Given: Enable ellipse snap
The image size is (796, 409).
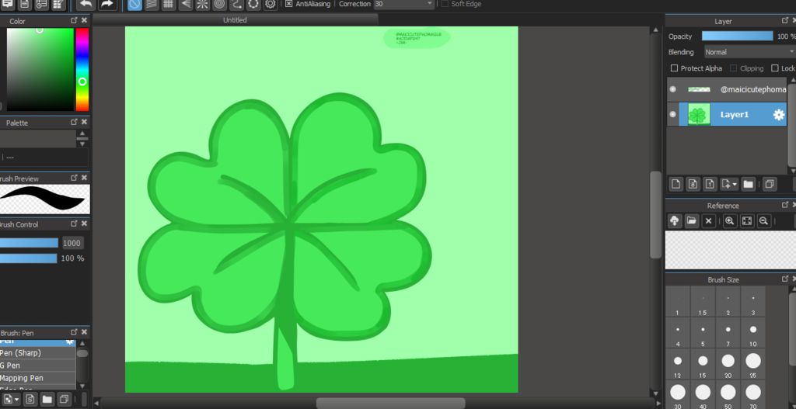Looking at the screenshot, I should point(253,5).
